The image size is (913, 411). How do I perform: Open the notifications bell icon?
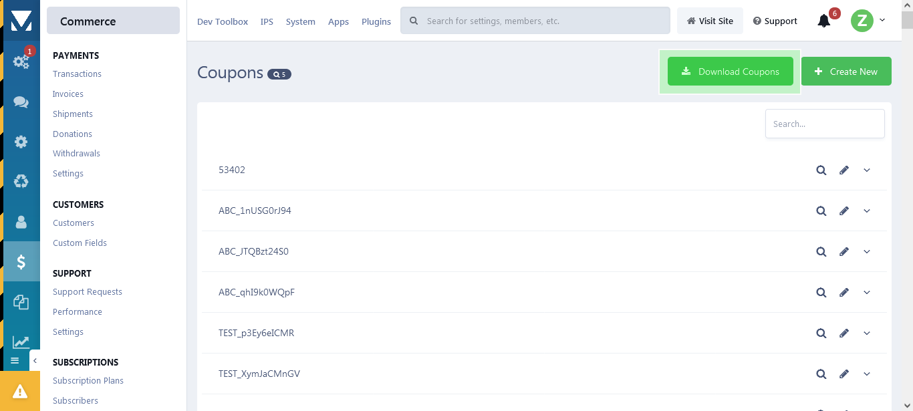[824, 21]
